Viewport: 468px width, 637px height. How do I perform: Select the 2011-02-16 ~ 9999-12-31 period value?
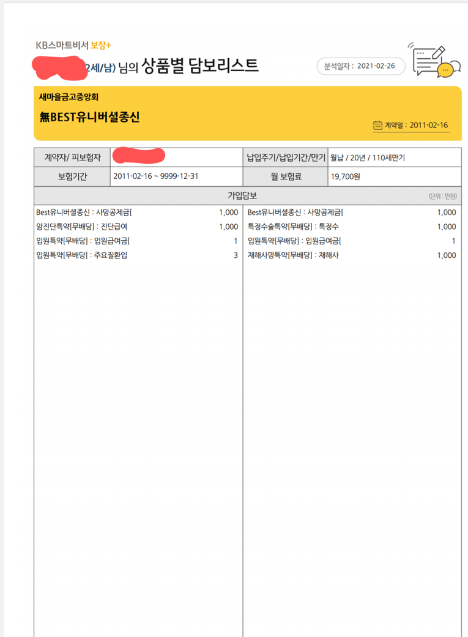[155, 176]
